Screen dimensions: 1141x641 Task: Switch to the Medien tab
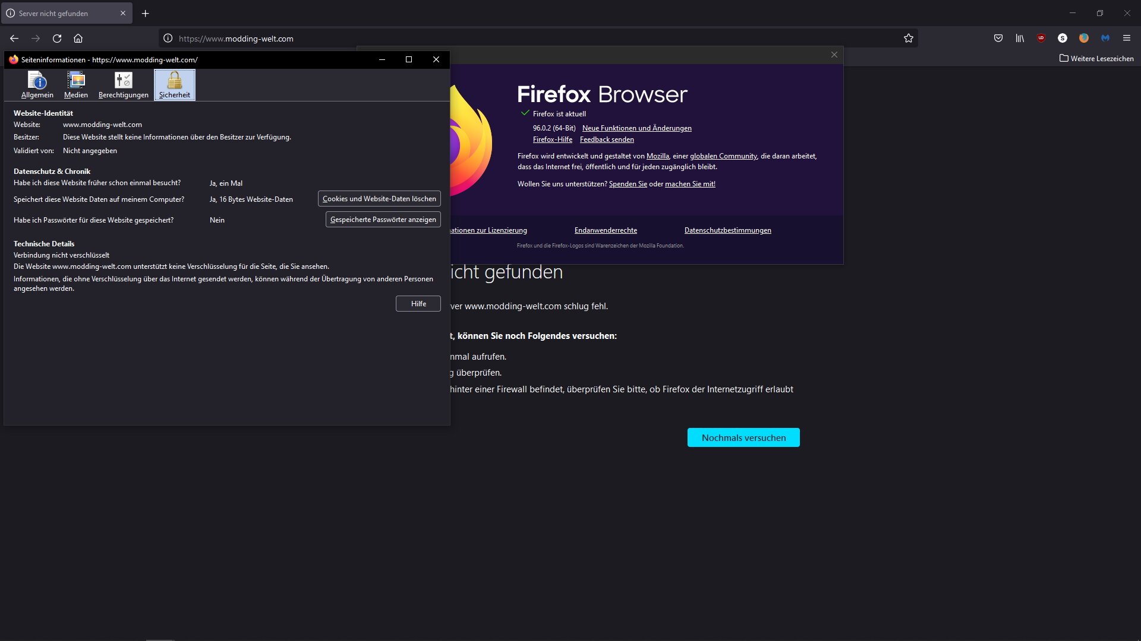click(76, 85)
